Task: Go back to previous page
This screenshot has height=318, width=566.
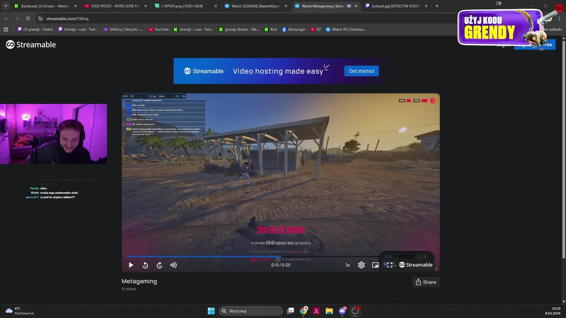Action: (6, 19)
